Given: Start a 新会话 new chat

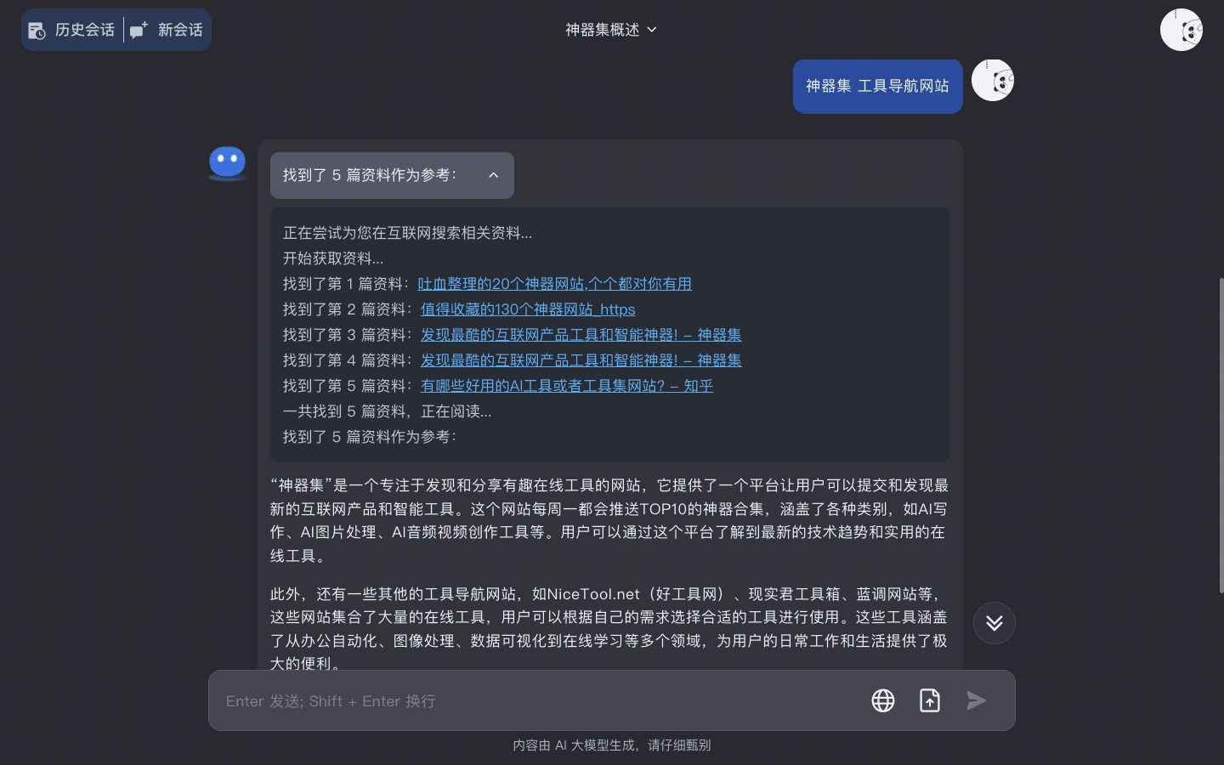Looking at the screenshot, I should coord(167,30).
